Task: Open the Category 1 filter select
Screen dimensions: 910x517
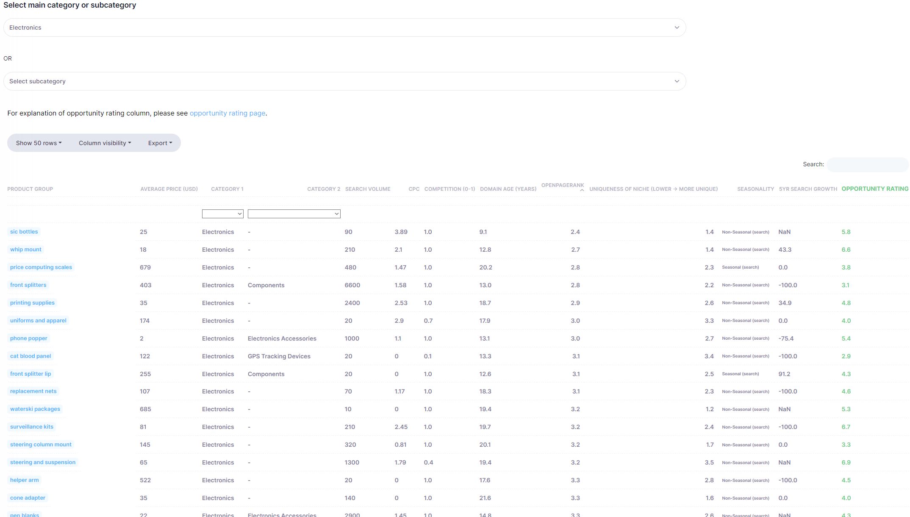Action: pos(222,214)
